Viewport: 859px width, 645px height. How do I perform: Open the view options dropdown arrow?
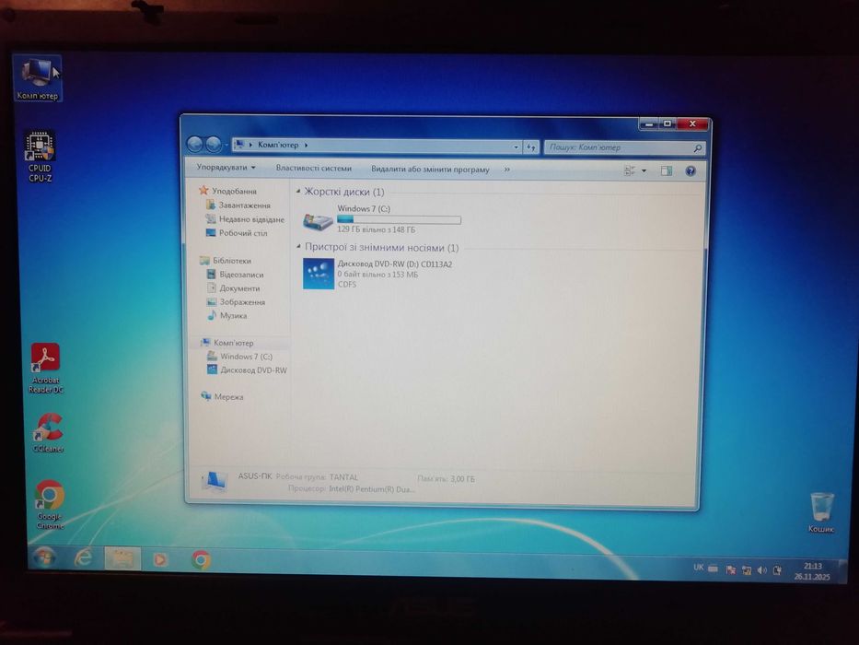644,170
